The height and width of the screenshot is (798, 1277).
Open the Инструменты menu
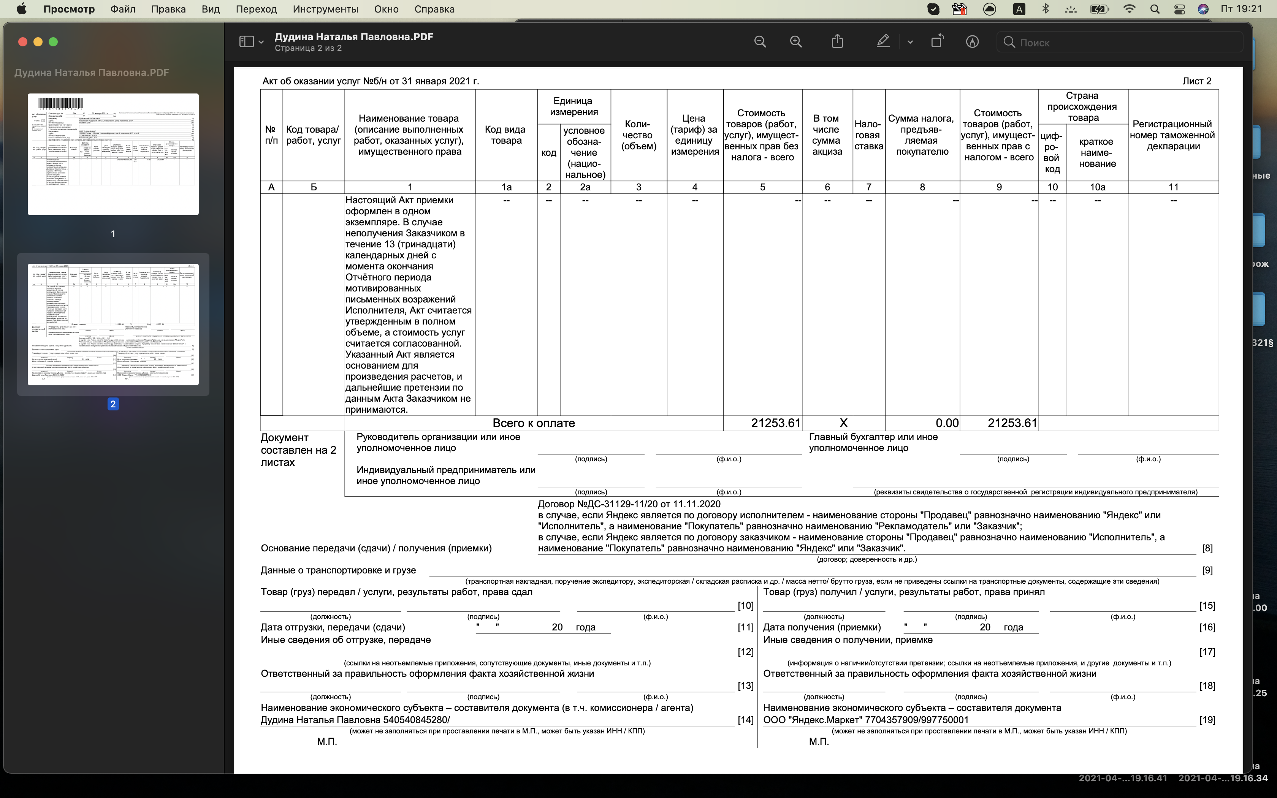tap(325, 9)
